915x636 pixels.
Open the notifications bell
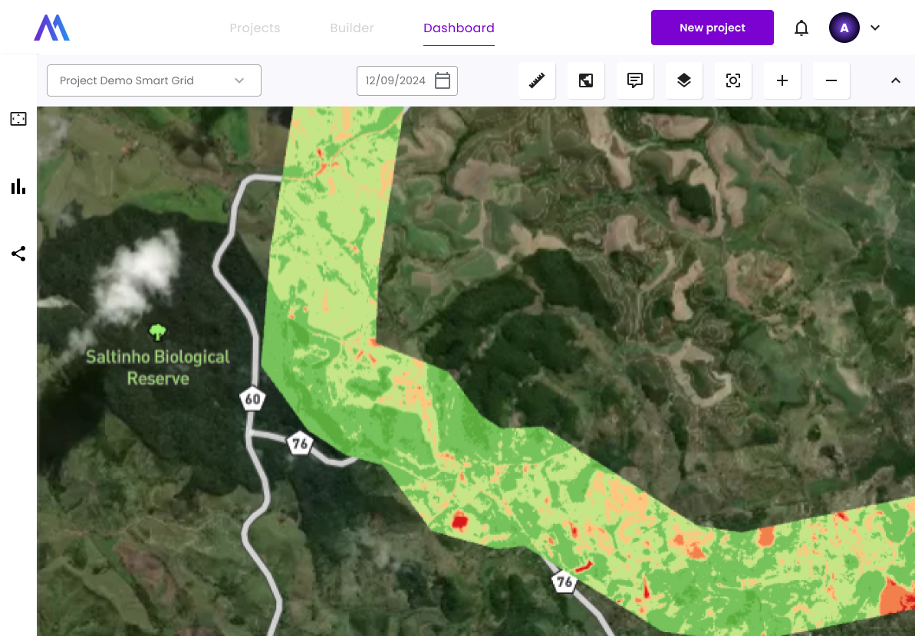point(801,28)
